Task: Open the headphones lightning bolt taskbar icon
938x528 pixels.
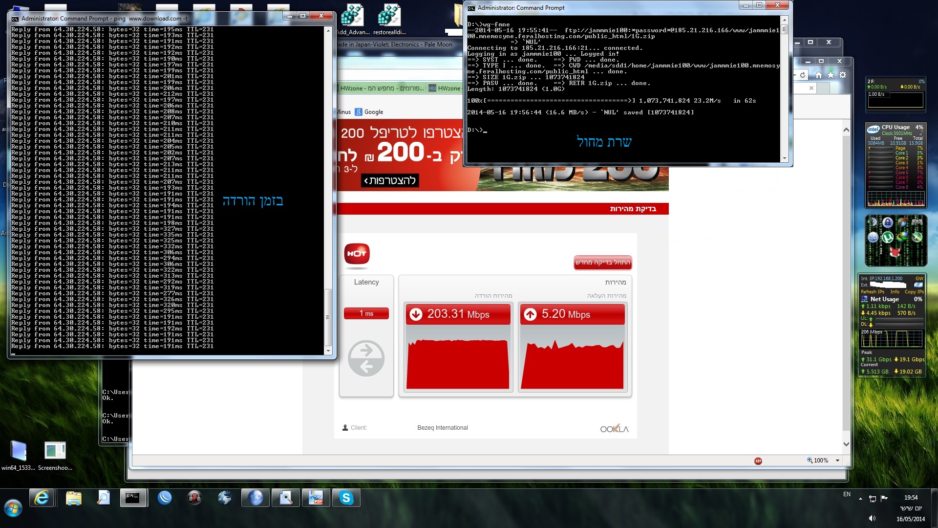Action: (x=194, y=498)
